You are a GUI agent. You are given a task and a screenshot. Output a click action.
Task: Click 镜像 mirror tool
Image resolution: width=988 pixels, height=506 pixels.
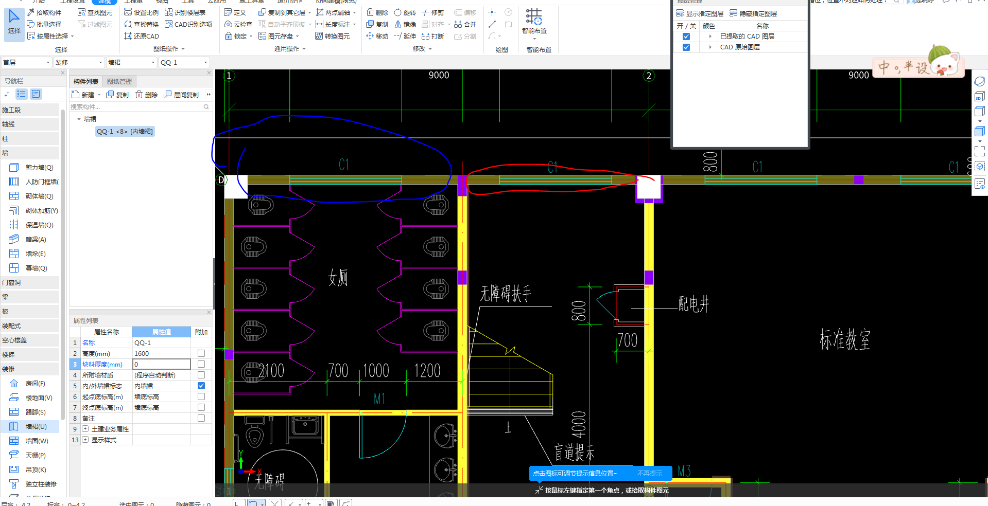(x=405, y=24)
